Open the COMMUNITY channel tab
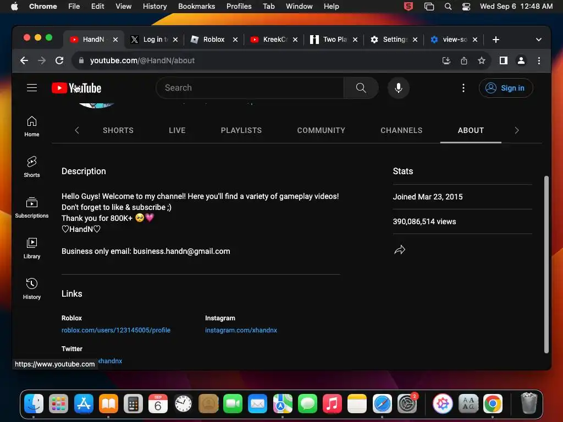The width and height of the screenshot is (563, 422). coord(321,130)
